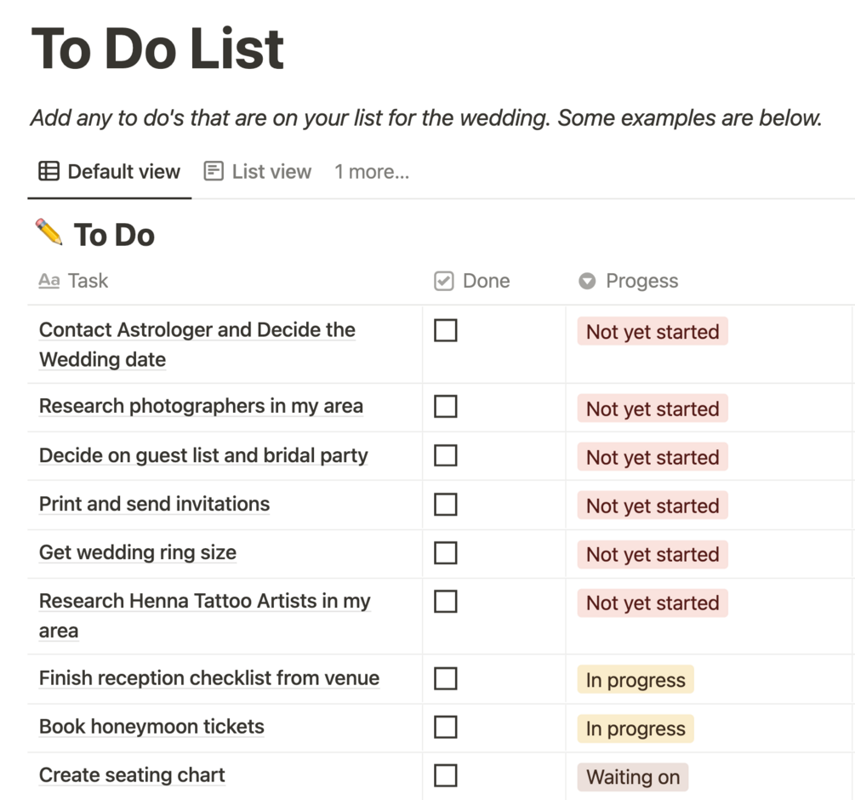Image resolution: width=855 pixels, height=800 pixels.
Task: Open the Decide on guest list task
Action: pos(203,455)
